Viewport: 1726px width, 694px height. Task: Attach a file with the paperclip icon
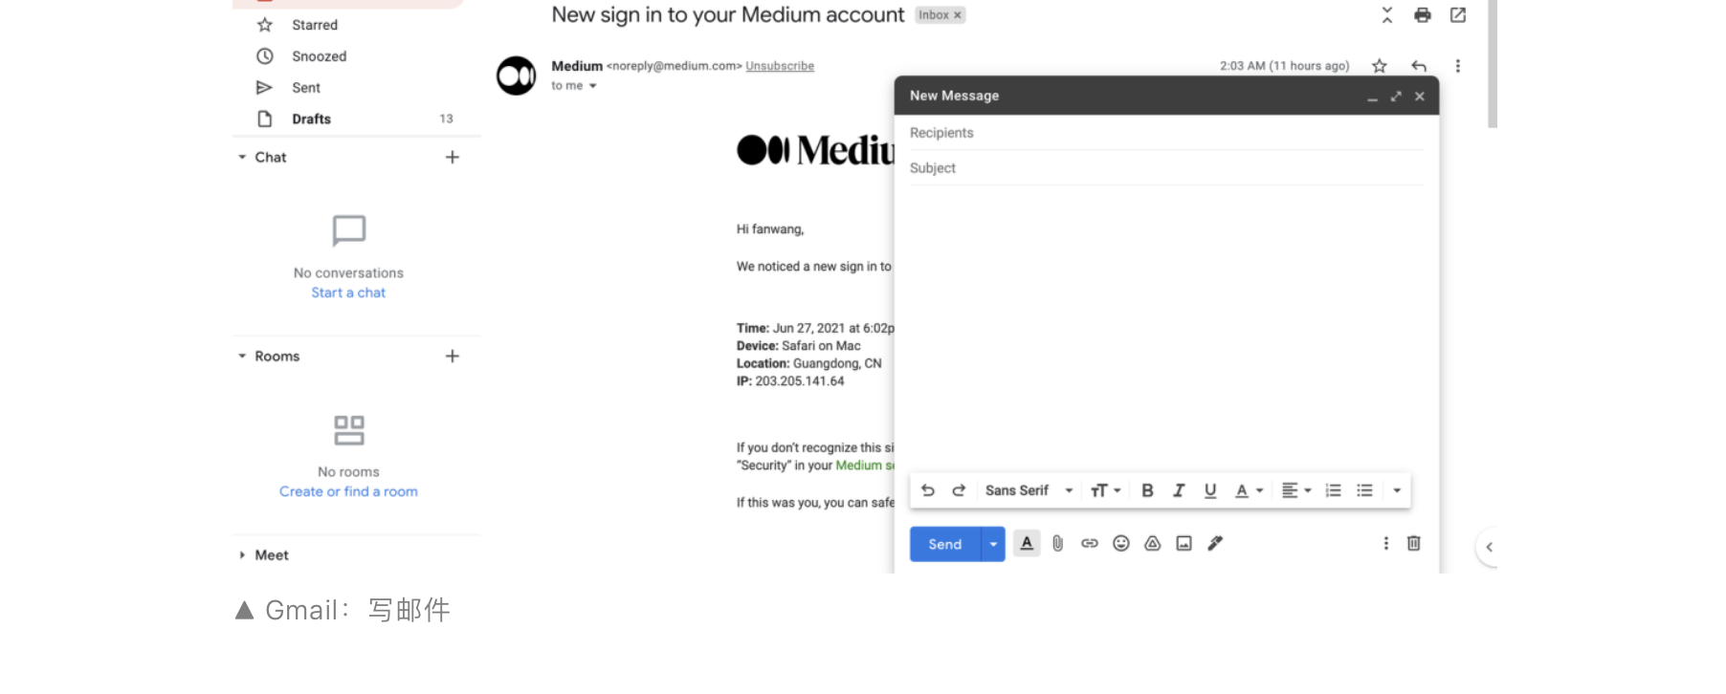1057,543
